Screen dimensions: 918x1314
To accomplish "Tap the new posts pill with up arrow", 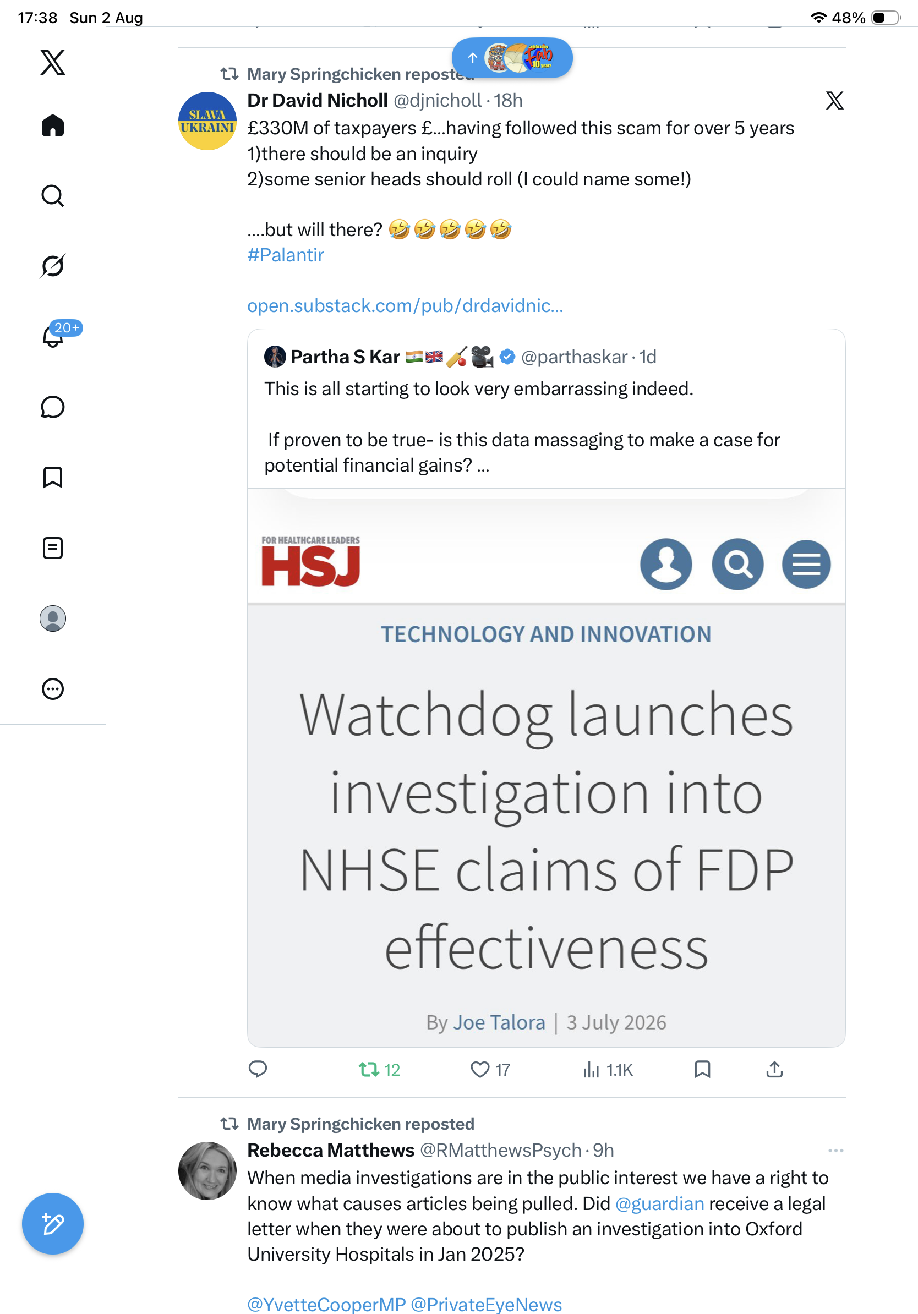I will (x=512, y=58).
